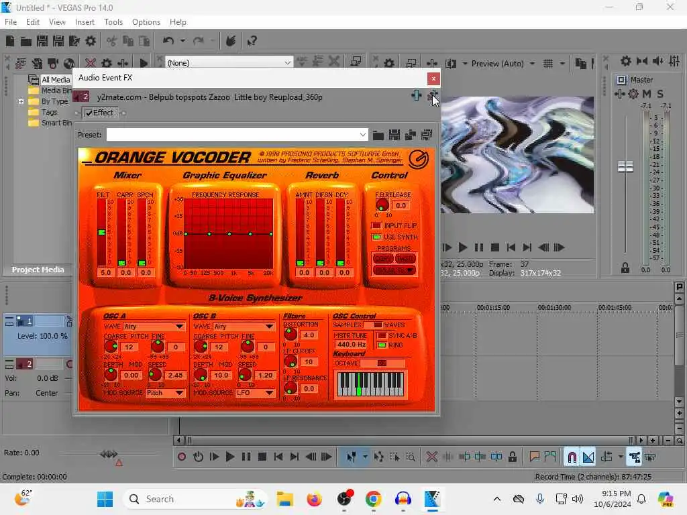Click Pause in the video preview controls
Viewport: 687px width, 515px height.
point(479,247)
